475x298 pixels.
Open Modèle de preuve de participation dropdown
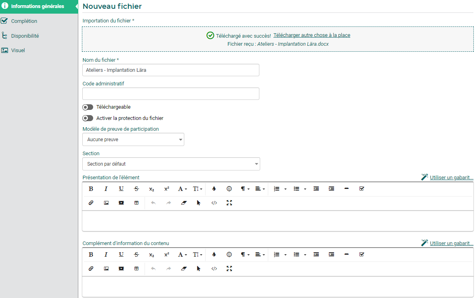[x=133, y=140]
